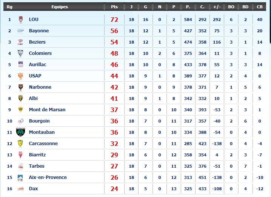Click the Biarritz red-white crest
271x197 pixels.
[x=20, y=155]
